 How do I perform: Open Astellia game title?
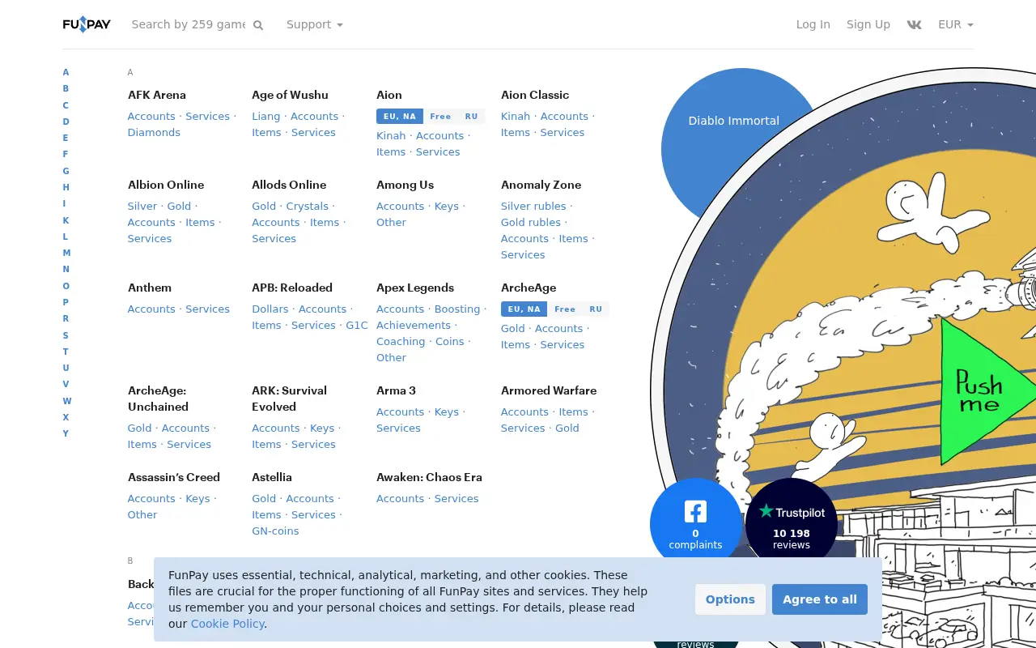(x=272, y=477)
